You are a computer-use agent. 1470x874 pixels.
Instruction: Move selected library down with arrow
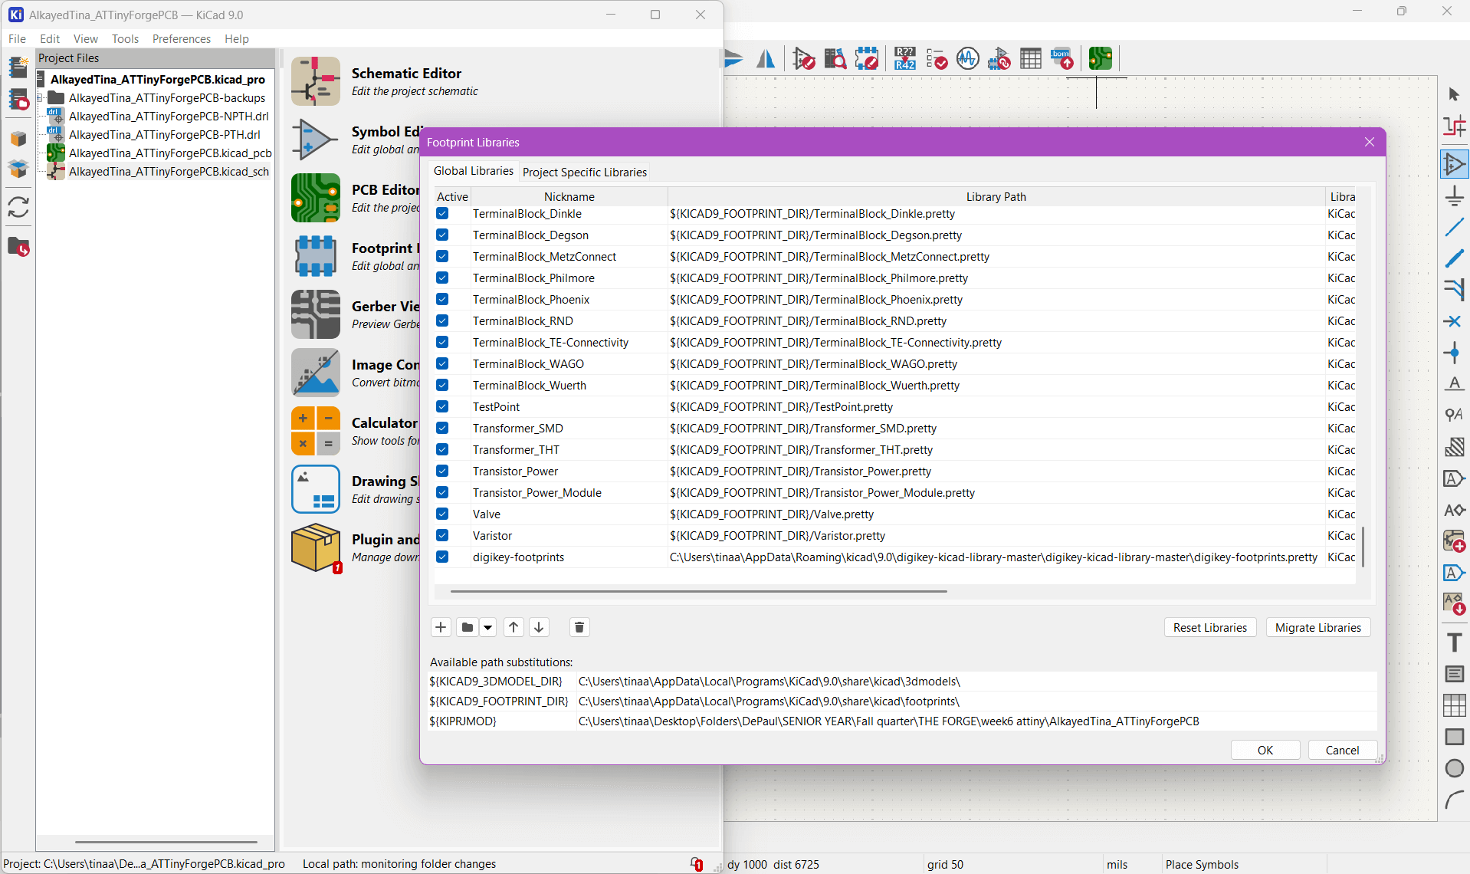[539, 627]
